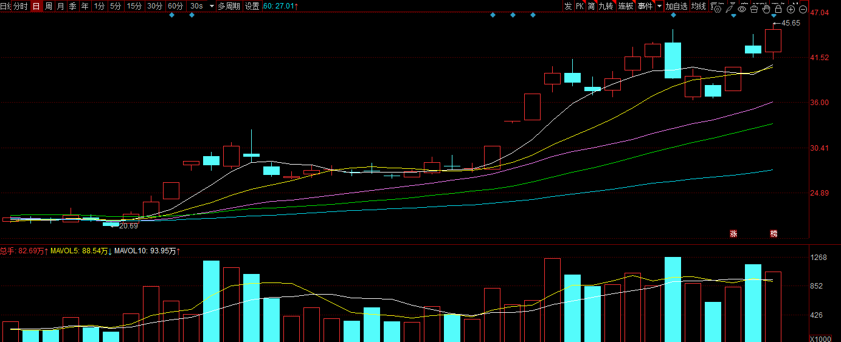Select the hand pan tool
This screenshot has height=342, width=841.
[766, 9]
